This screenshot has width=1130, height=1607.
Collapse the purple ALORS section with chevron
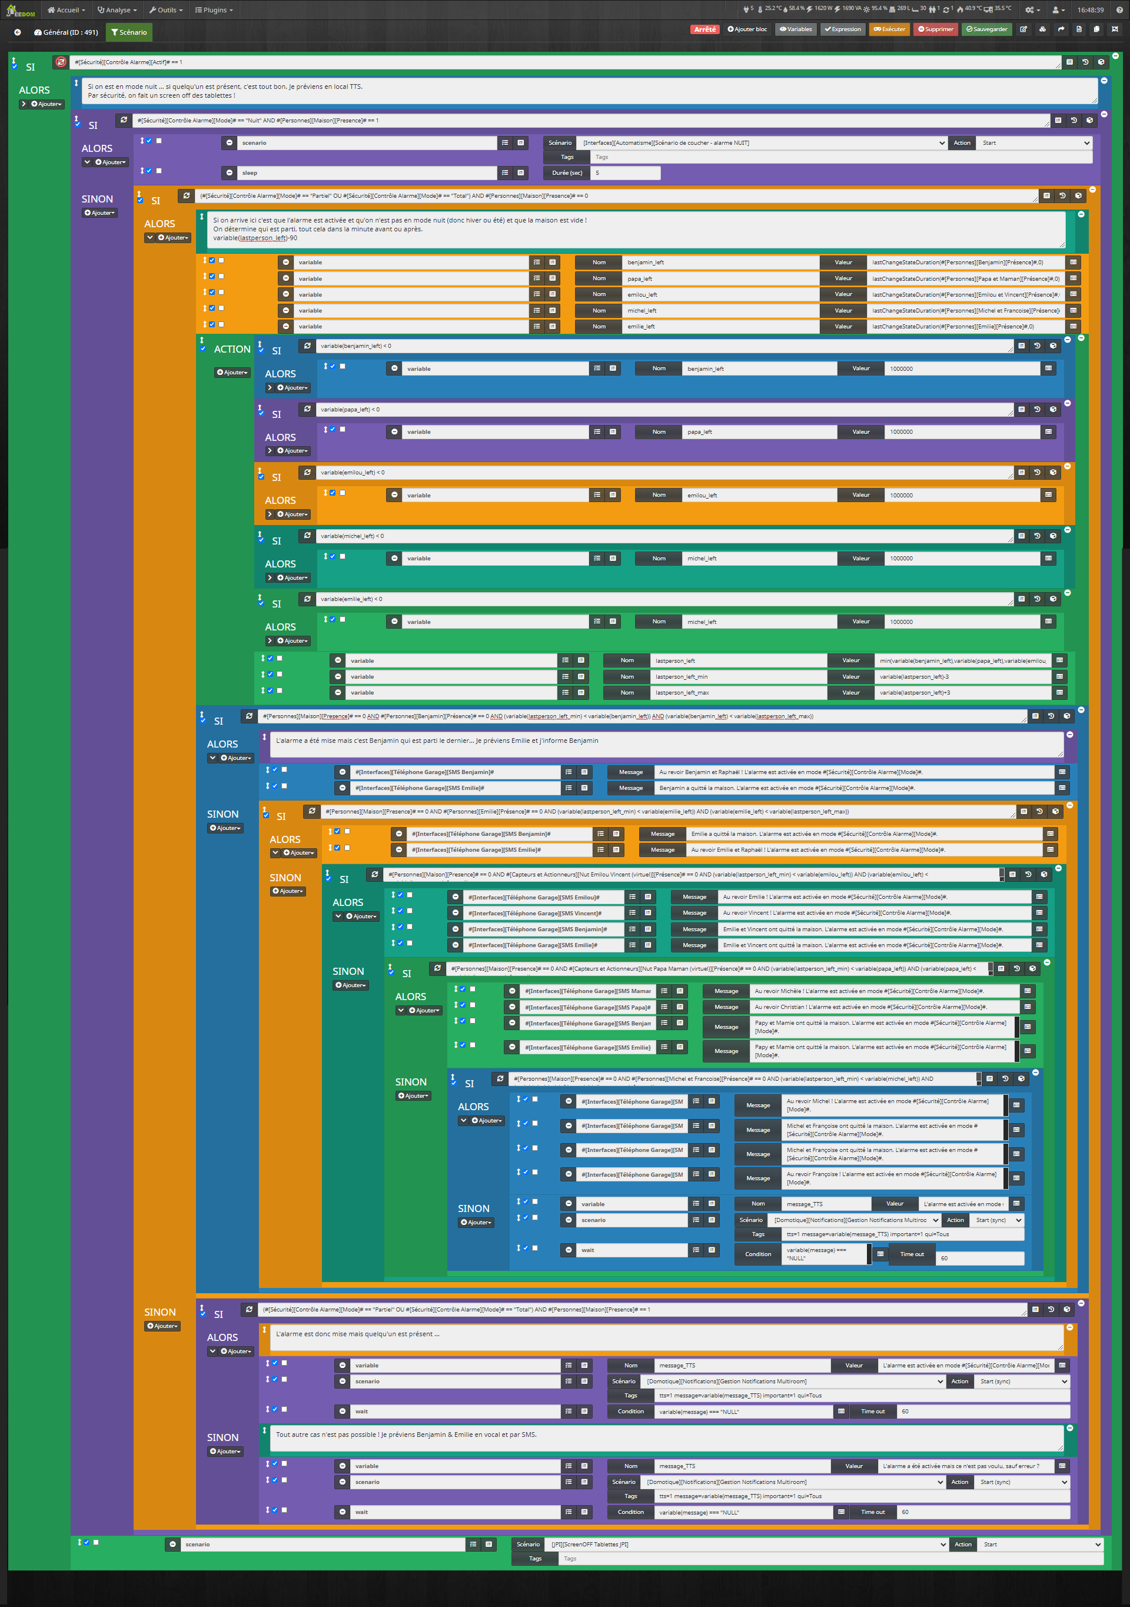[x=88, y=162]
